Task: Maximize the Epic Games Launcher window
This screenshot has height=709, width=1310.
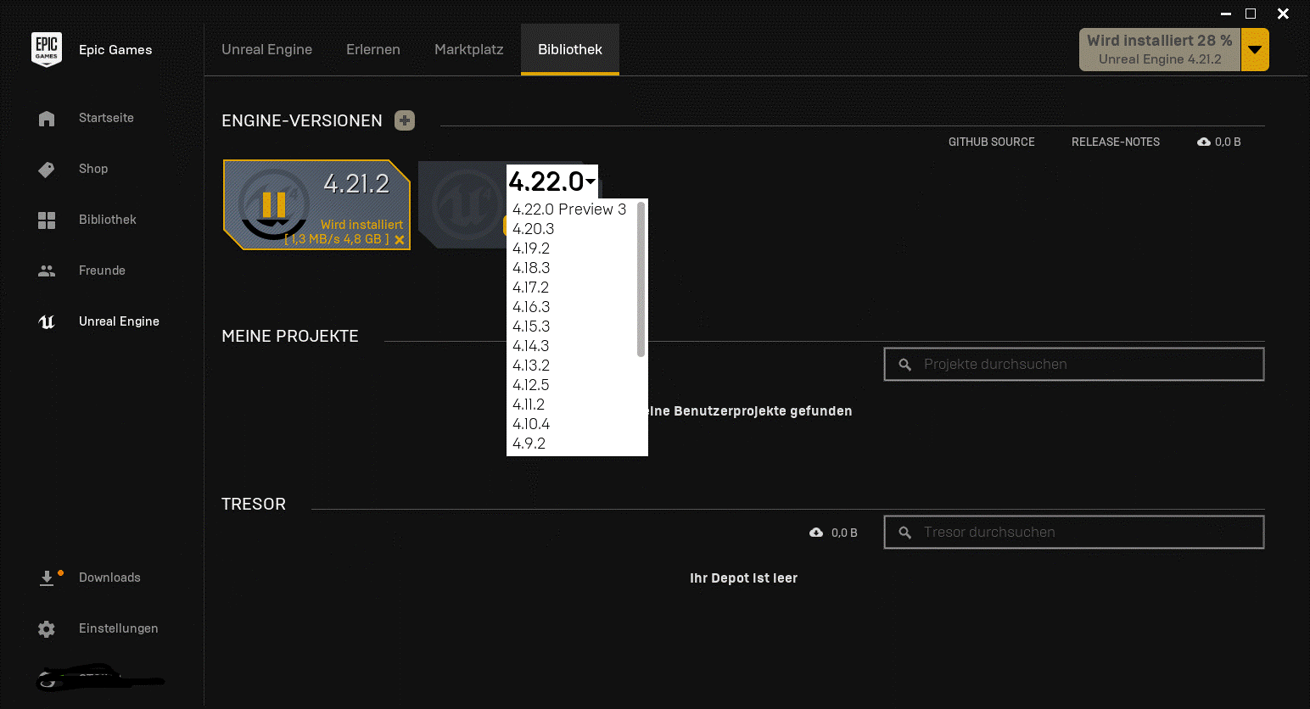Action: [x=1251, y=14]
